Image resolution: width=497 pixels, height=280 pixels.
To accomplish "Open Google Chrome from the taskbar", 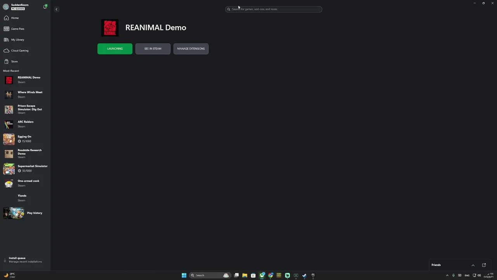I will point(270,275).
